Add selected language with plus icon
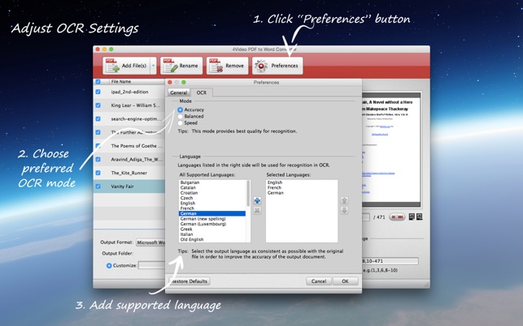This screenshot has height=326, width=523. [257, 200]
